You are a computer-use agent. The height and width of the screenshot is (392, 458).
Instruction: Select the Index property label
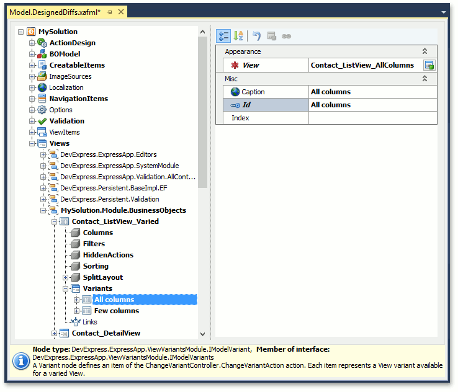click(x=240, y=118)
